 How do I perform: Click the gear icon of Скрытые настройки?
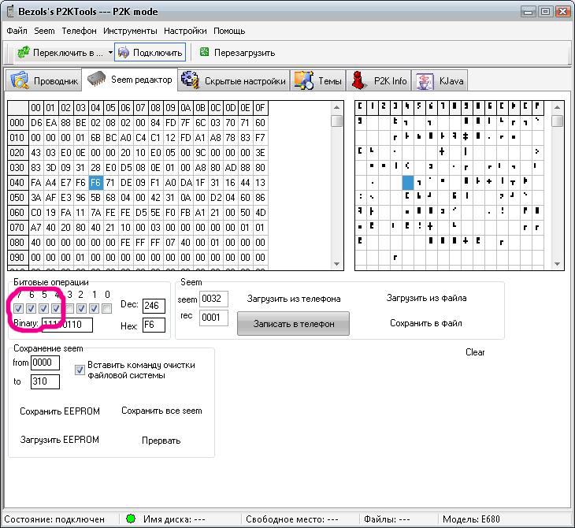point(191,80)
